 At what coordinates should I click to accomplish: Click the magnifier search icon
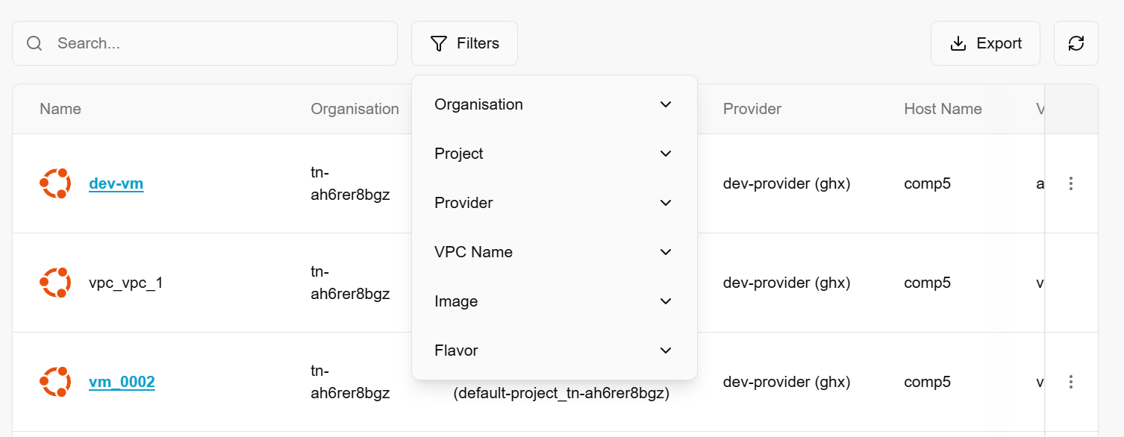[x=34, y=43]
